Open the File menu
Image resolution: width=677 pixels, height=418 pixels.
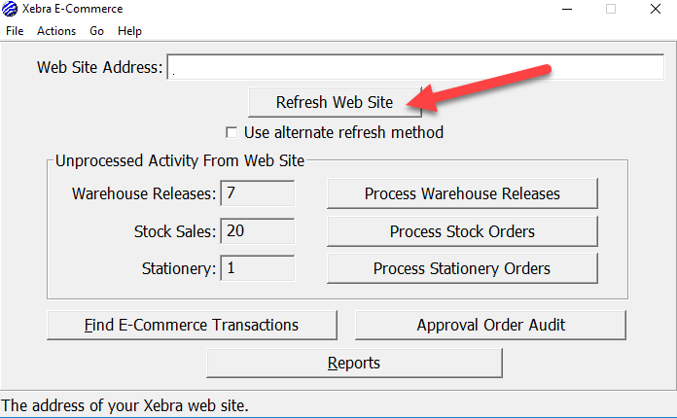point(15,31)
